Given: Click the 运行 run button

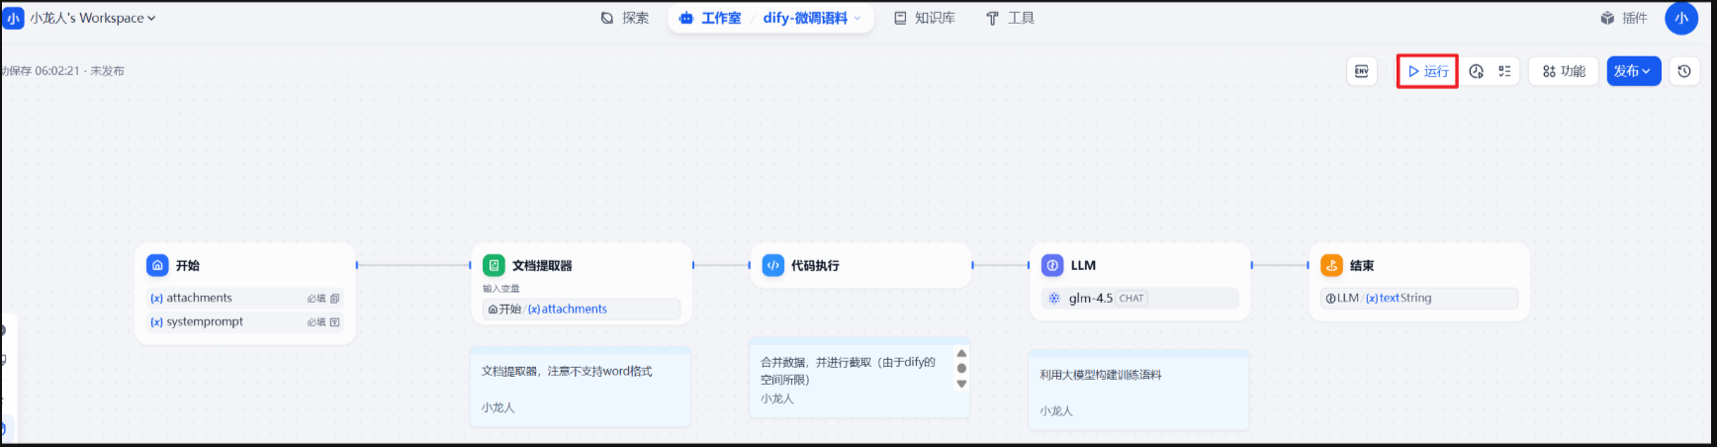Looking at the screenshot, I should pos(1428,71).
